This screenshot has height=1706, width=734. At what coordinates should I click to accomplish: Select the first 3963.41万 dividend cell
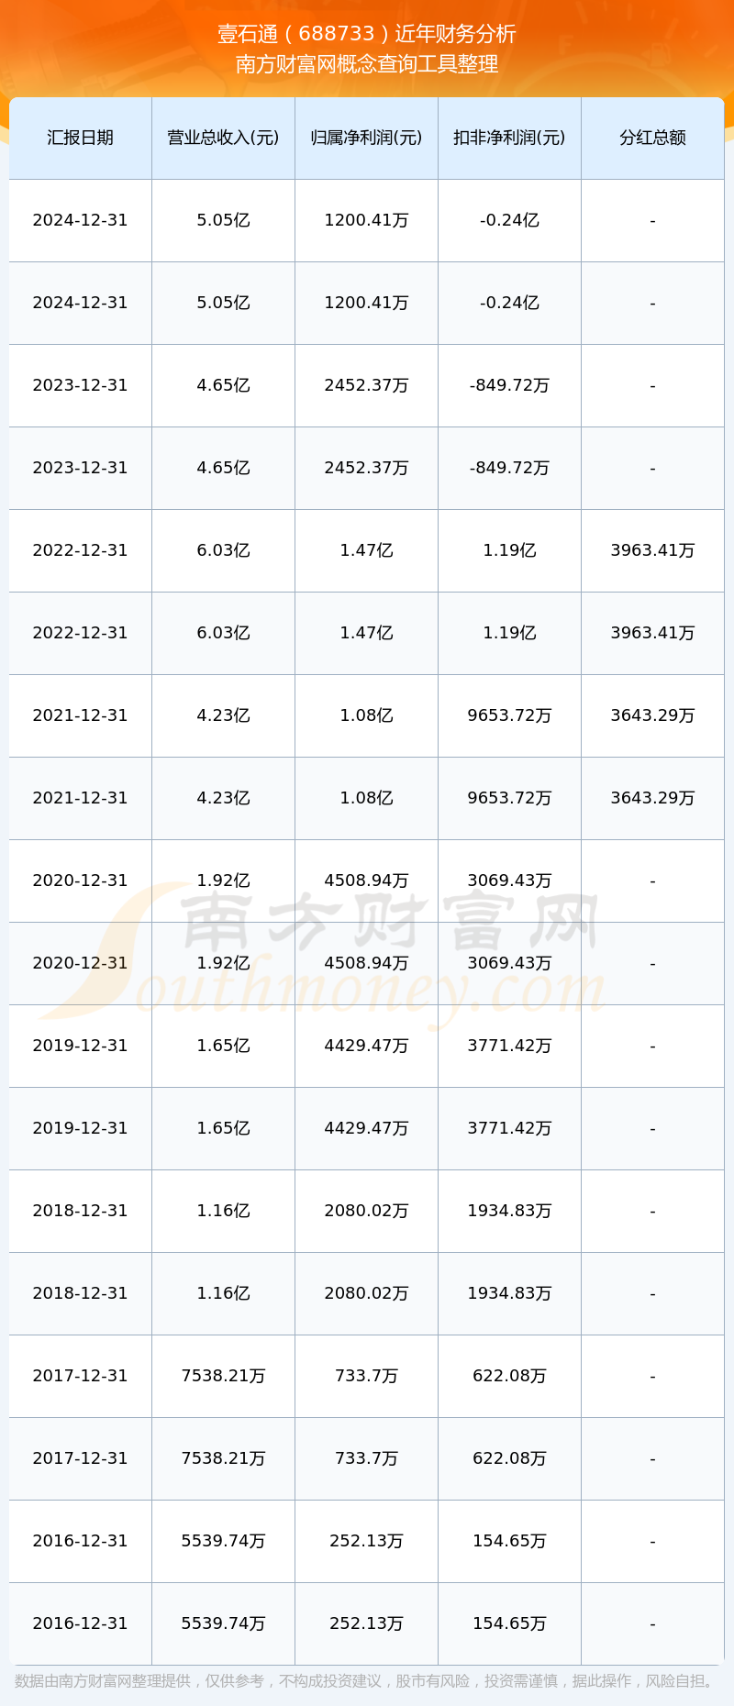(x=652, y=550)
